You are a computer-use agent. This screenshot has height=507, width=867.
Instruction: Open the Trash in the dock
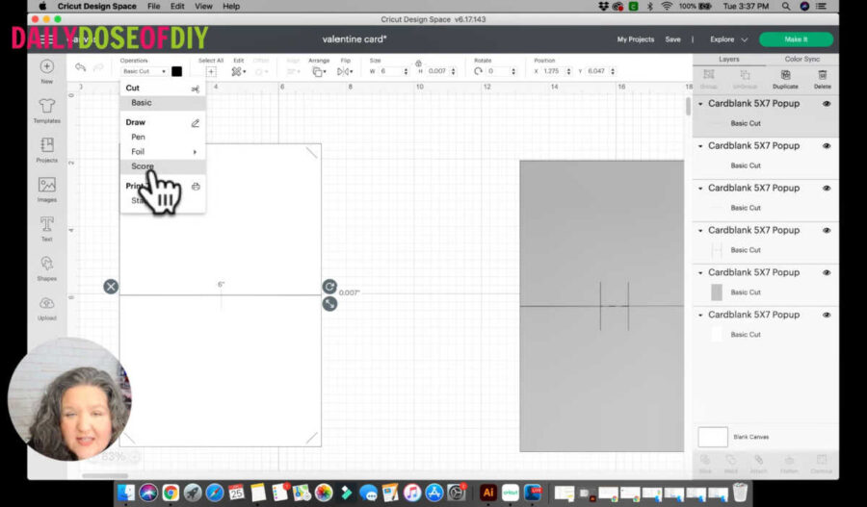(740, 492)
